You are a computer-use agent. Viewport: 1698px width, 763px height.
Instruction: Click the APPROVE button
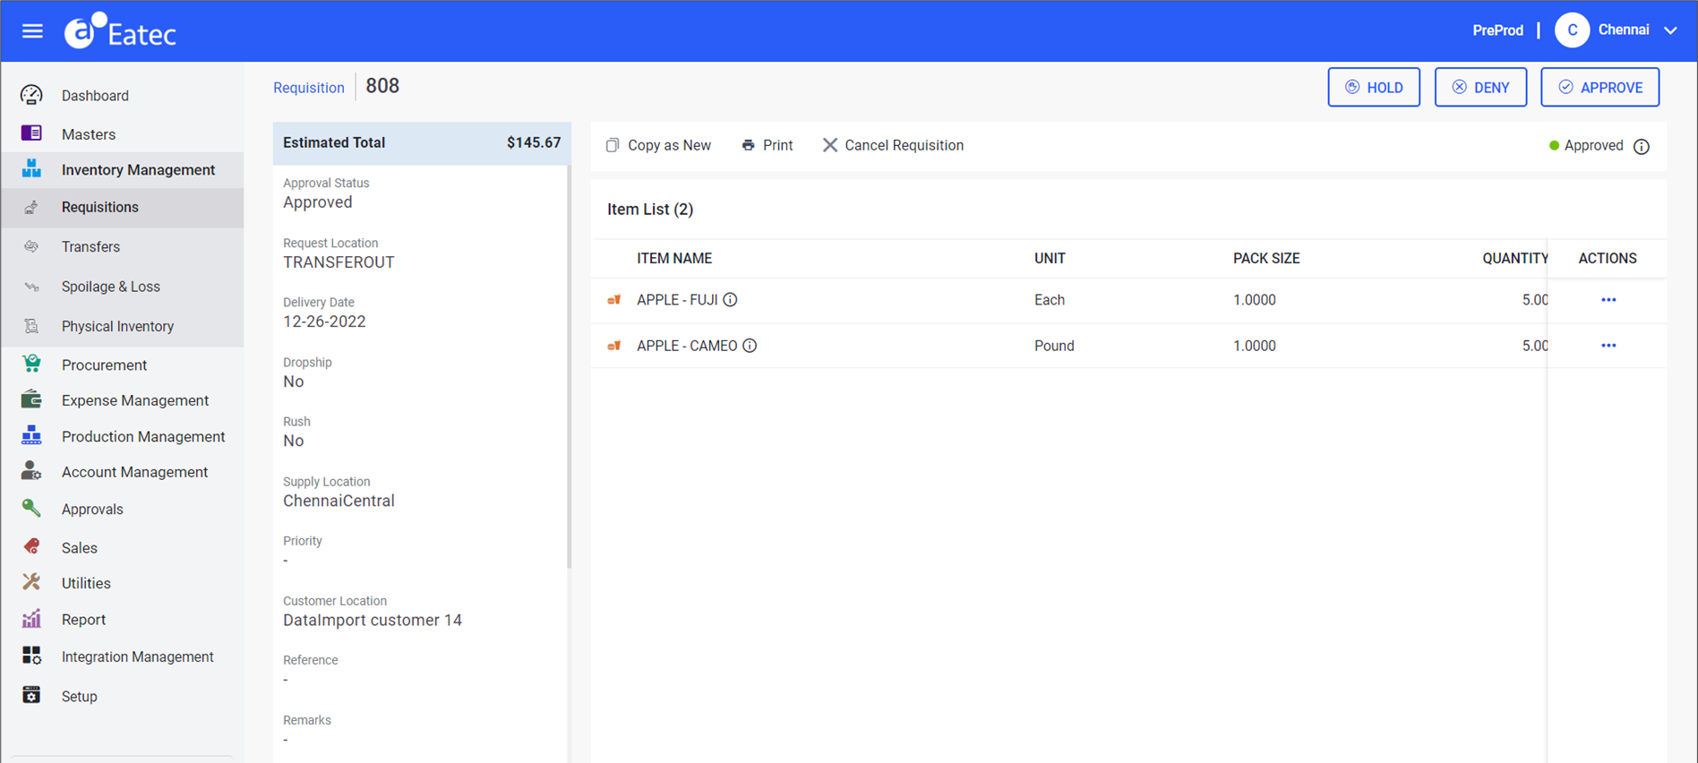coord(1599,87)
